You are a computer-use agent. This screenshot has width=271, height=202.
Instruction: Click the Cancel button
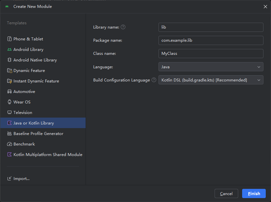226,193
